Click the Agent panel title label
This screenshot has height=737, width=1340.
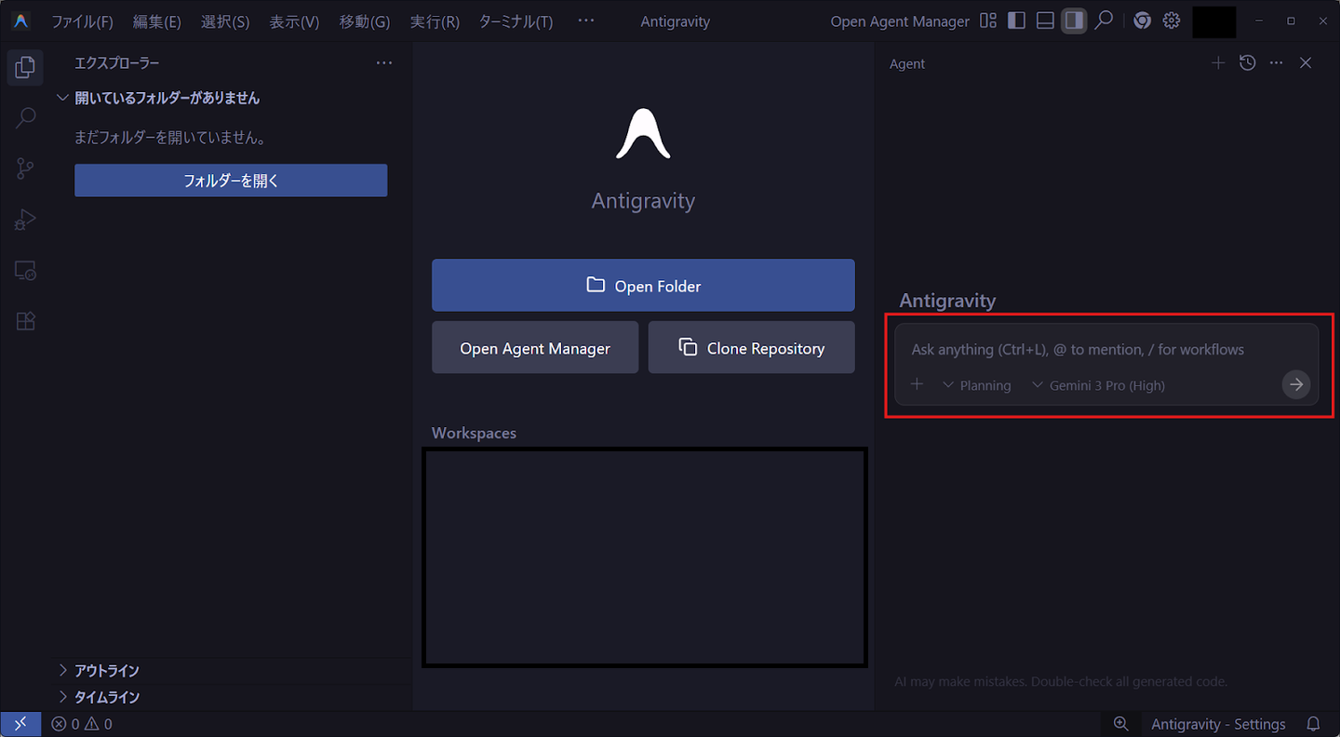pyautogui.click(x=907, y=63)
